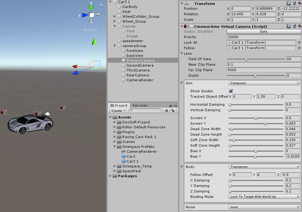Open the Scenes folder
The height and width of the screenshot is (212, 302).
click(x=129, y=142)
